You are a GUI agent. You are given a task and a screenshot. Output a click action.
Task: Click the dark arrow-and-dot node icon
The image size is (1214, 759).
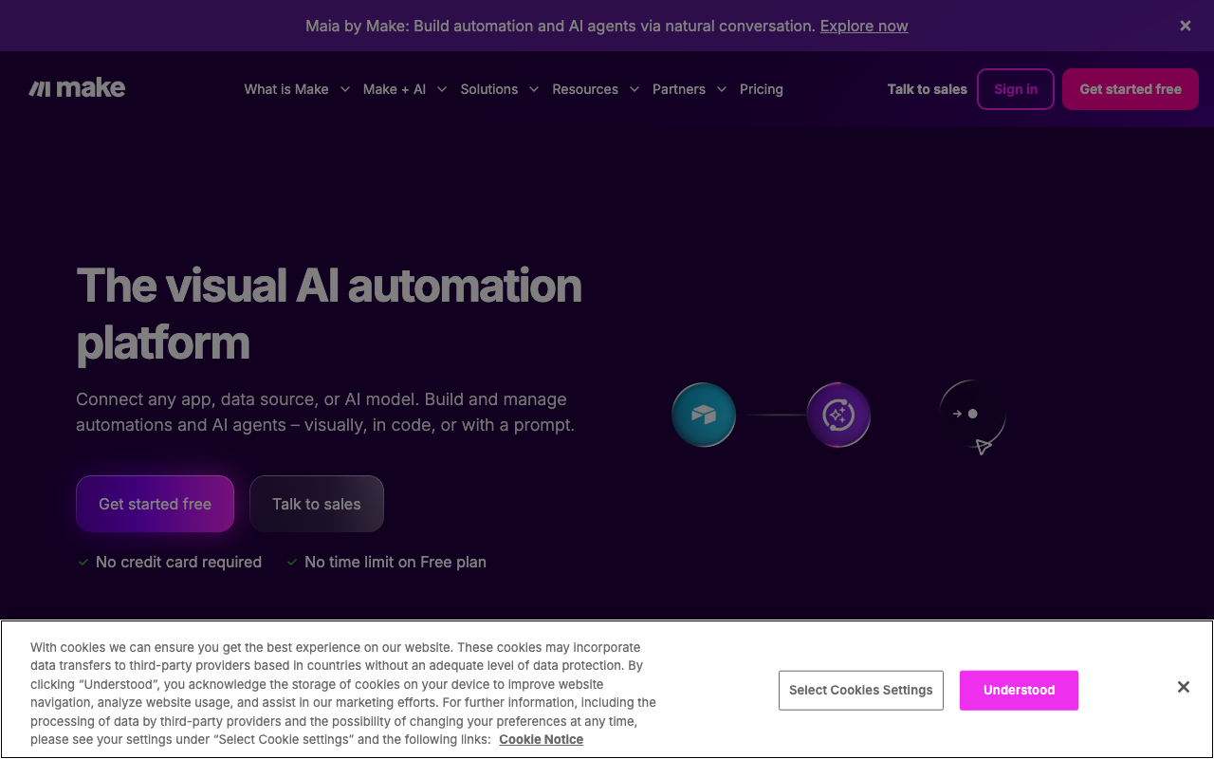click(972, 414)
